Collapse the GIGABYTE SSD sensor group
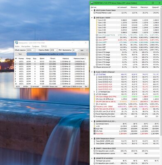This screenshot has height=165, width=162. click(x=92, y=158)
